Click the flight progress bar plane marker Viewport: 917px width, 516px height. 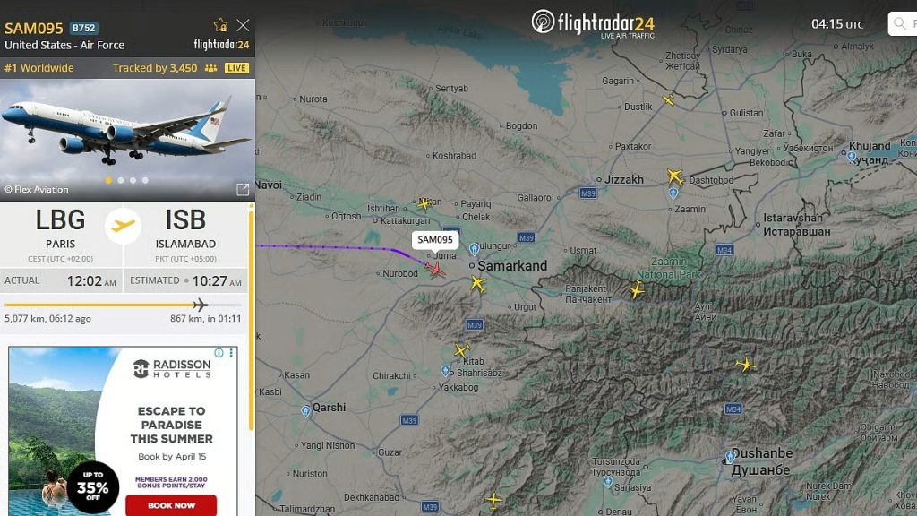(200, 305)
